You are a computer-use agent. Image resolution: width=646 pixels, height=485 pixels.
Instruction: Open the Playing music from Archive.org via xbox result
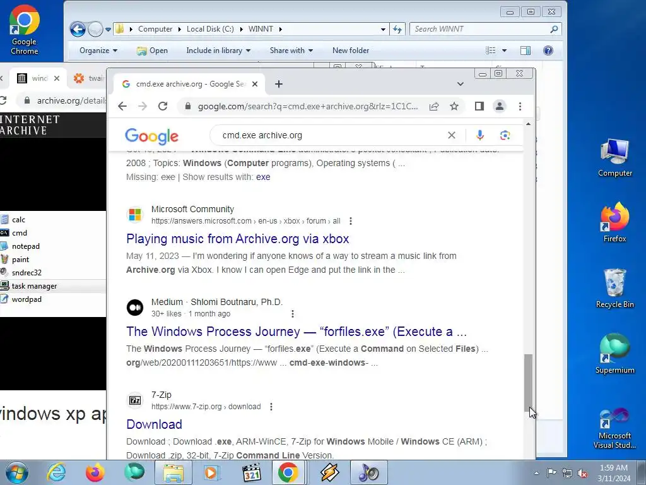pyautogui.click(x=238, y=239)
